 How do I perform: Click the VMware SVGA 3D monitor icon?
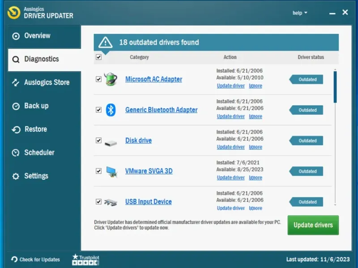[x=111, y=172]
